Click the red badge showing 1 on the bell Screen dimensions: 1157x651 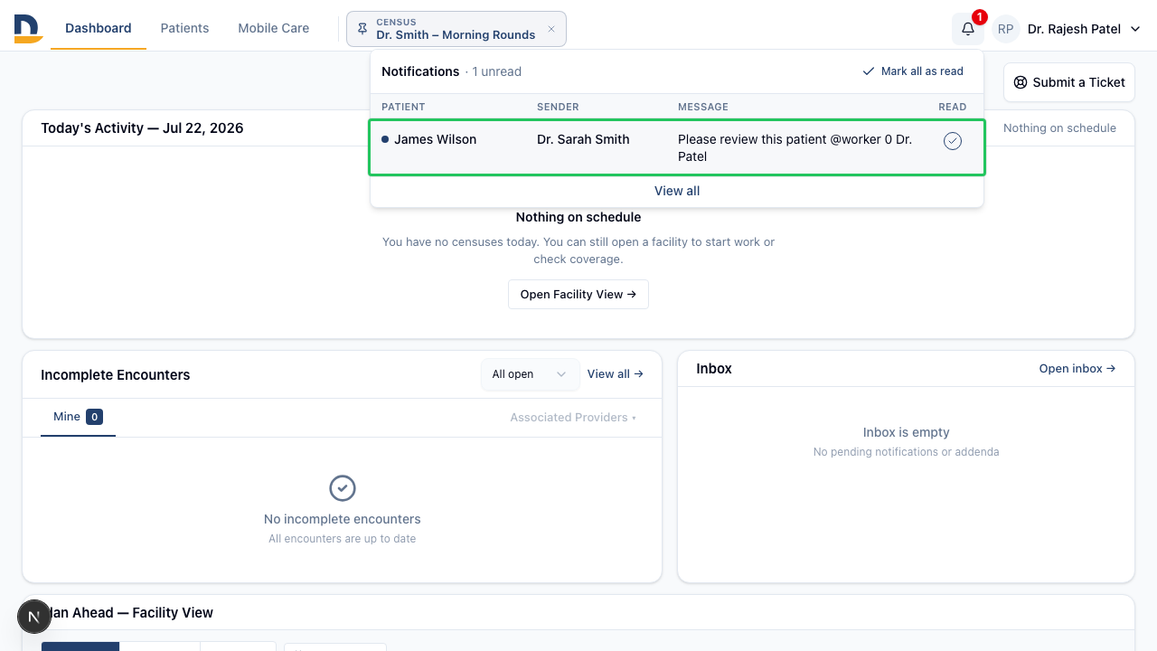980,17
